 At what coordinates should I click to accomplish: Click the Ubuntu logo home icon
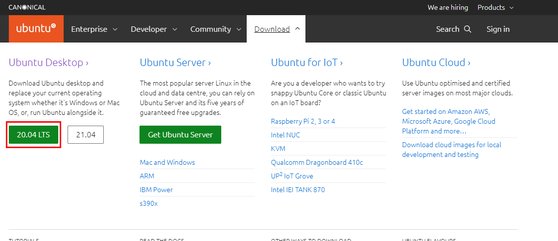pyautogui.click(x=36, y=29)
